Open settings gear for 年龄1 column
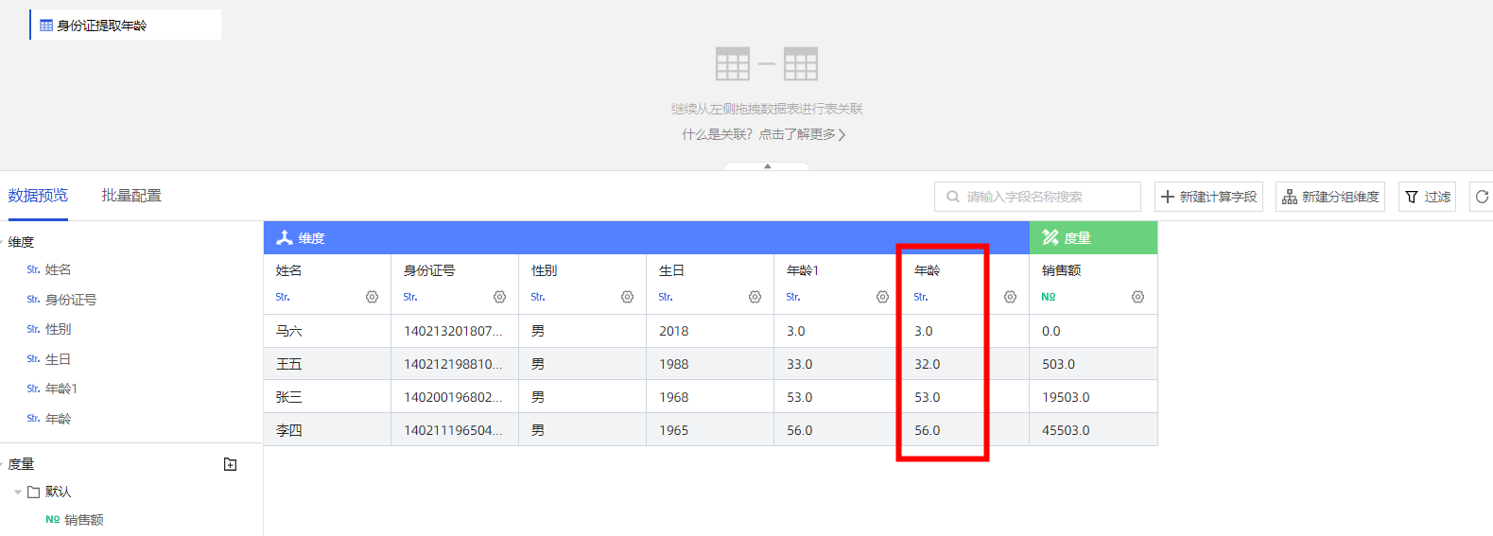Viewport: 1493px width, 536px height. pyautogui.click(x=882, y=297)
